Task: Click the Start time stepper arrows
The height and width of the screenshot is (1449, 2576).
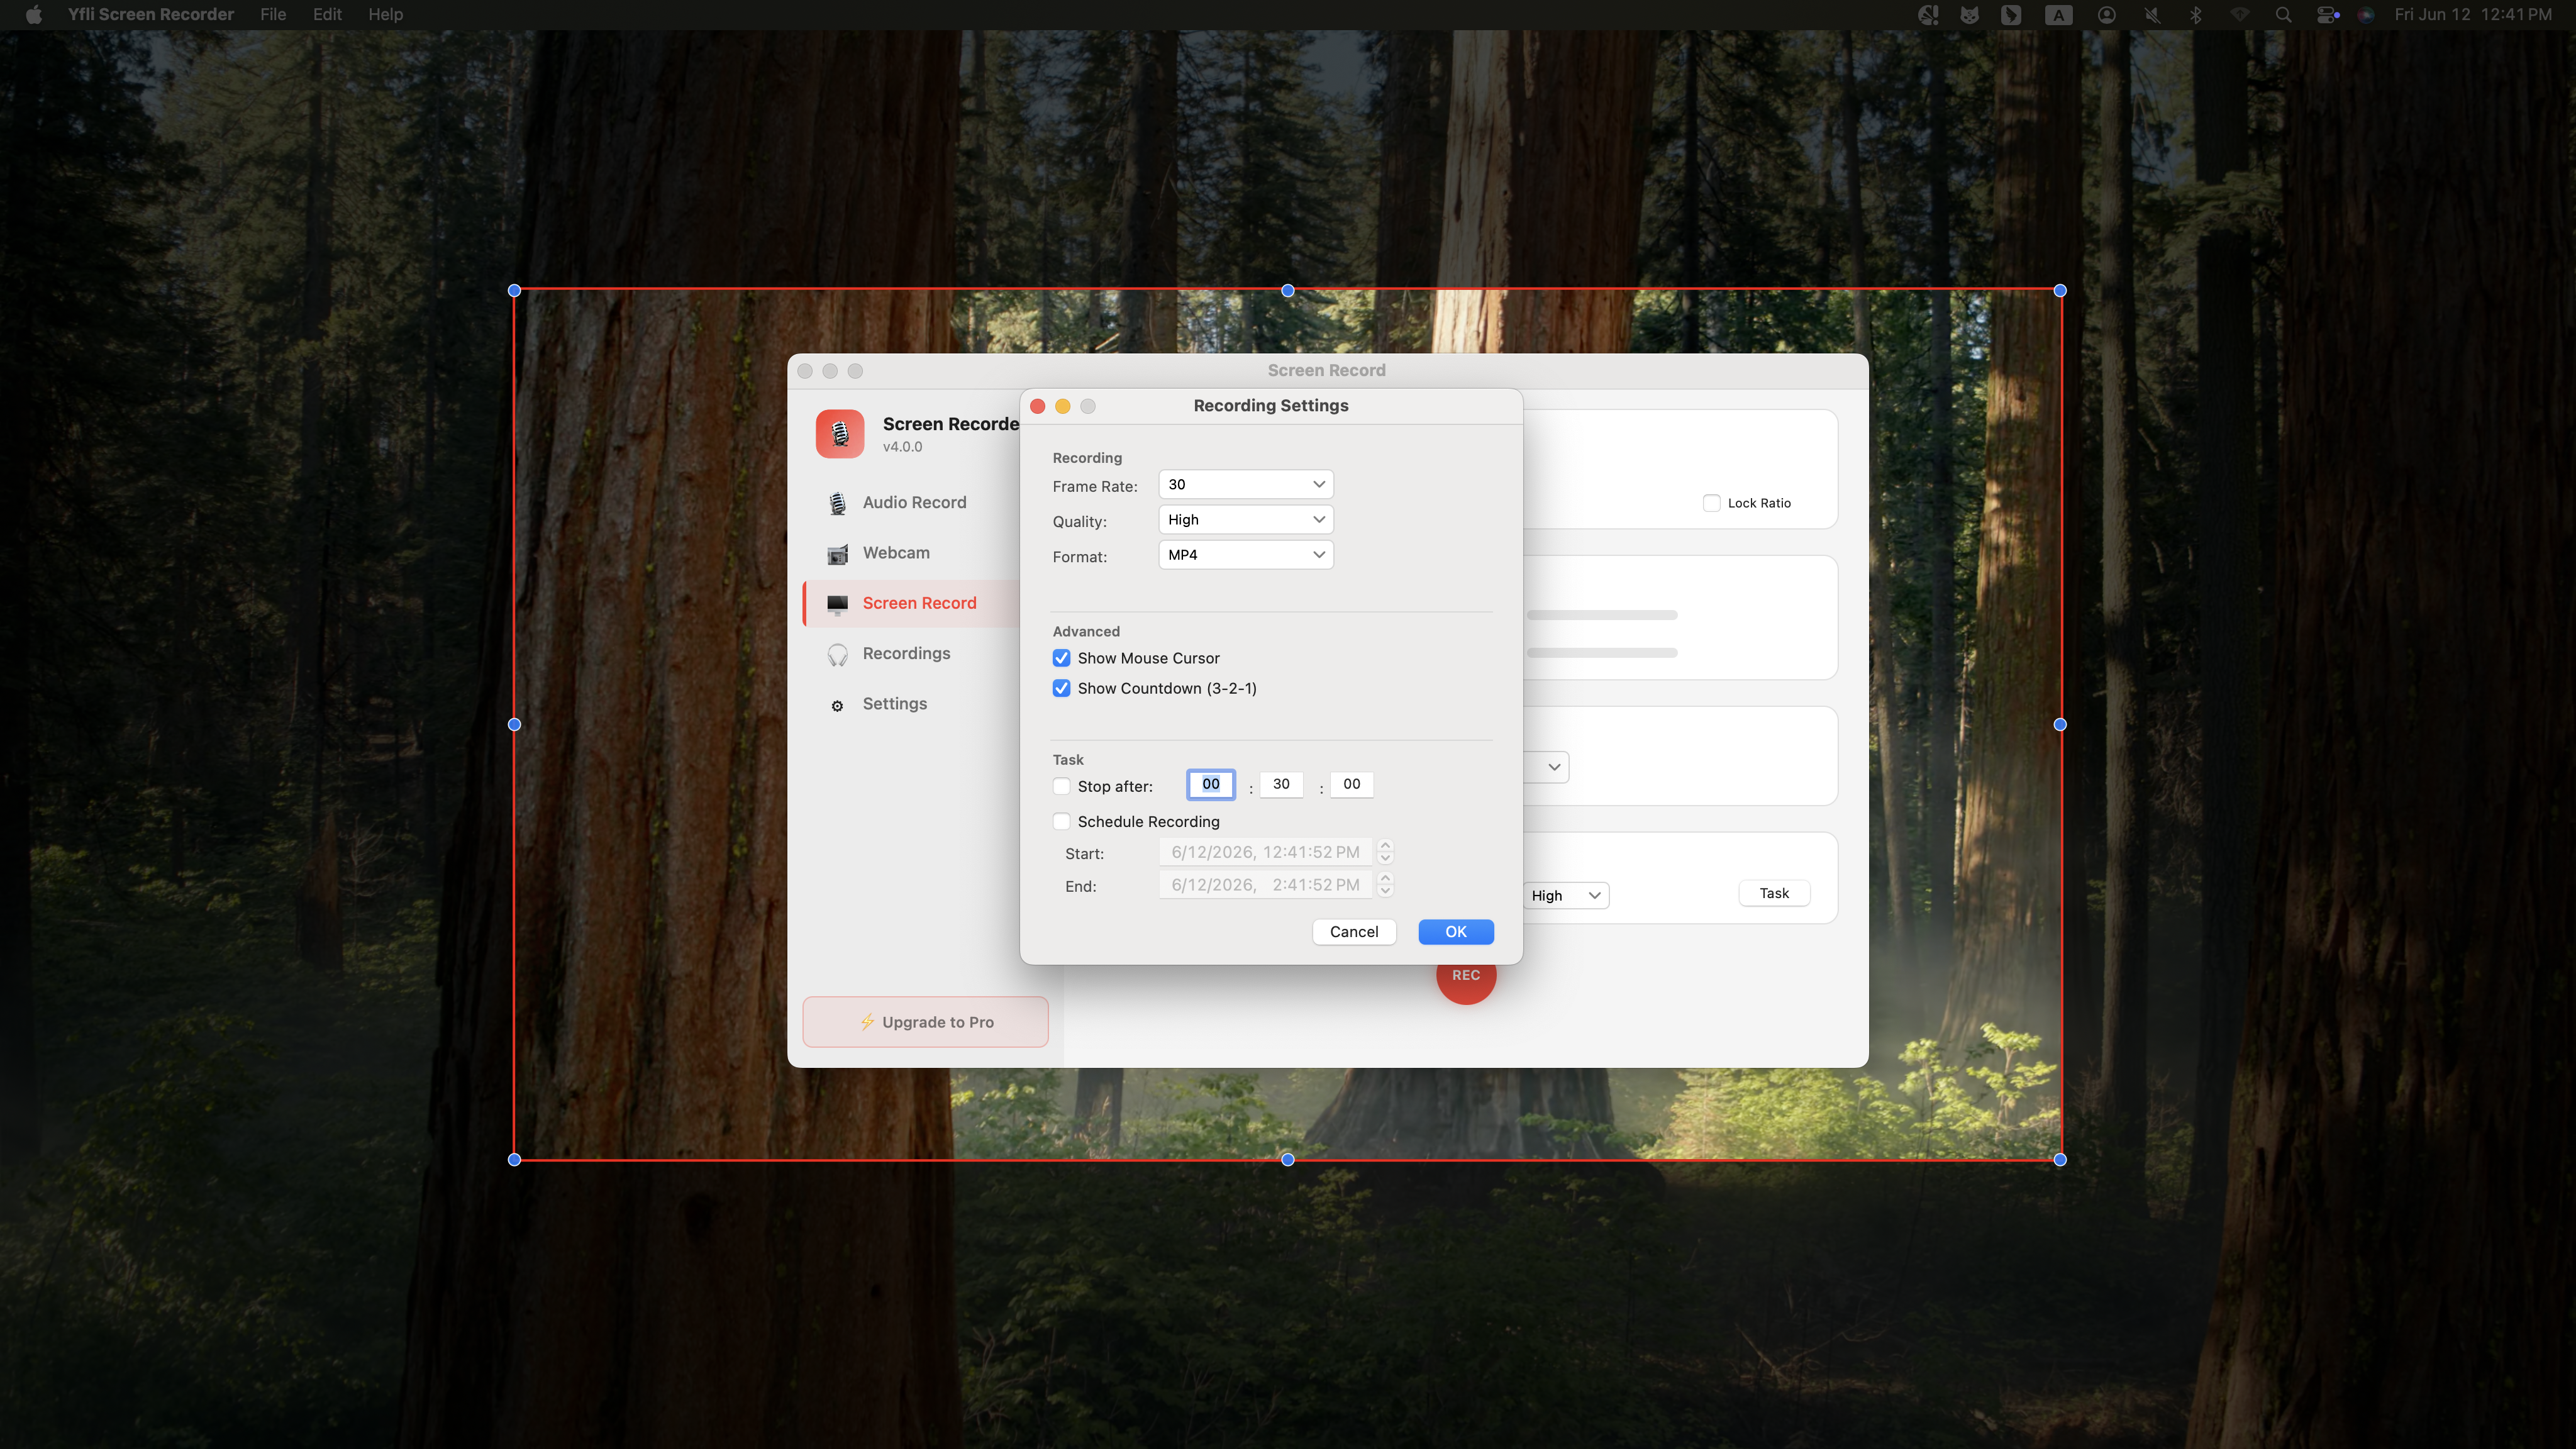Action: [1385, 852]
